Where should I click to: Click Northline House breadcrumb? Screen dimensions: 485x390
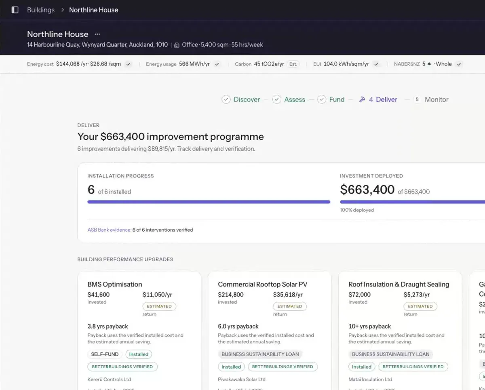(x=94, y=10)
